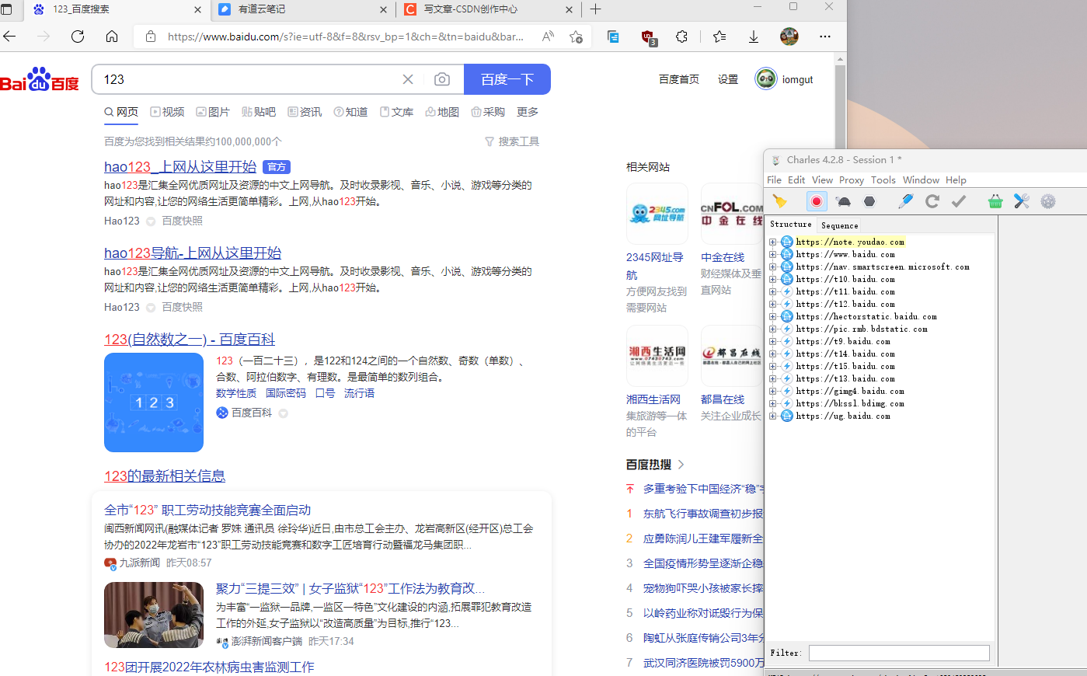
Task: Open the browser extensions puzzle icon
Action: (x=682, y=37)
